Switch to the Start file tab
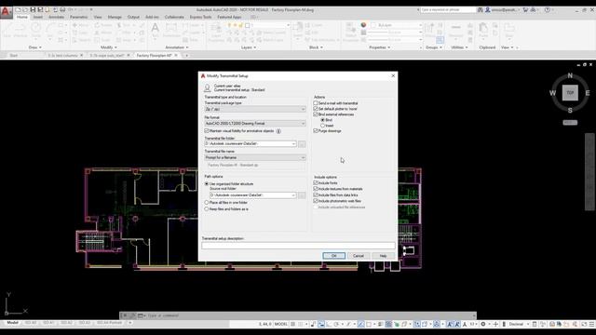The width and height of the screenshot is (596, 335). click(14, 56)
